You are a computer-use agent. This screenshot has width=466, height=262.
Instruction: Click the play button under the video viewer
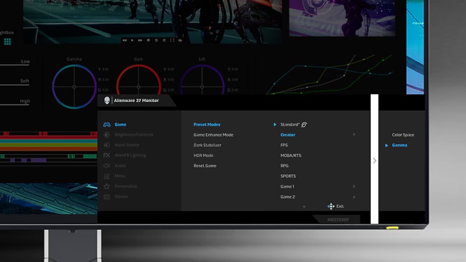[x=132, y=40]
